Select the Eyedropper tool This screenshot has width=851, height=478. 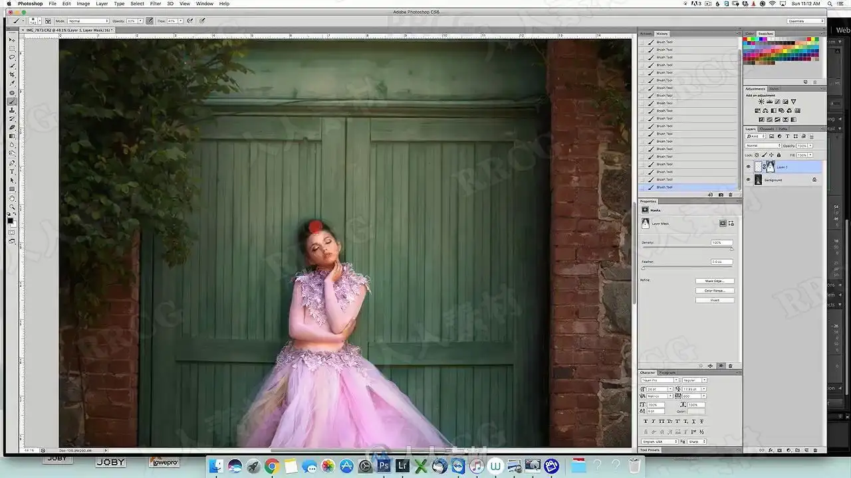pyautogui.click(x=12, y=84)
